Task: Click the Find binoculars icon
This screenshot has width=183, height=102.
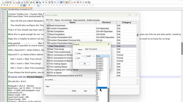Action: click(x=37, y=2)
